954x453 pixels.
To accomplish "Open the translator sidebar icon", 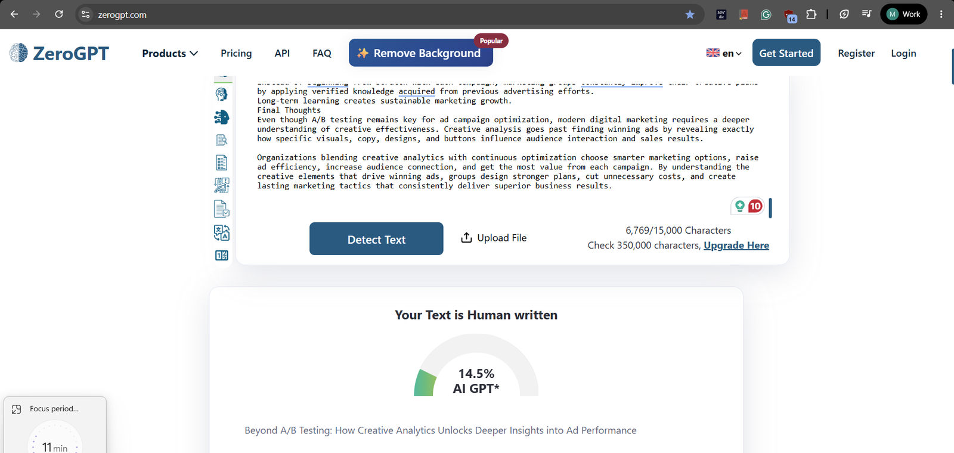I will (221, 232).
